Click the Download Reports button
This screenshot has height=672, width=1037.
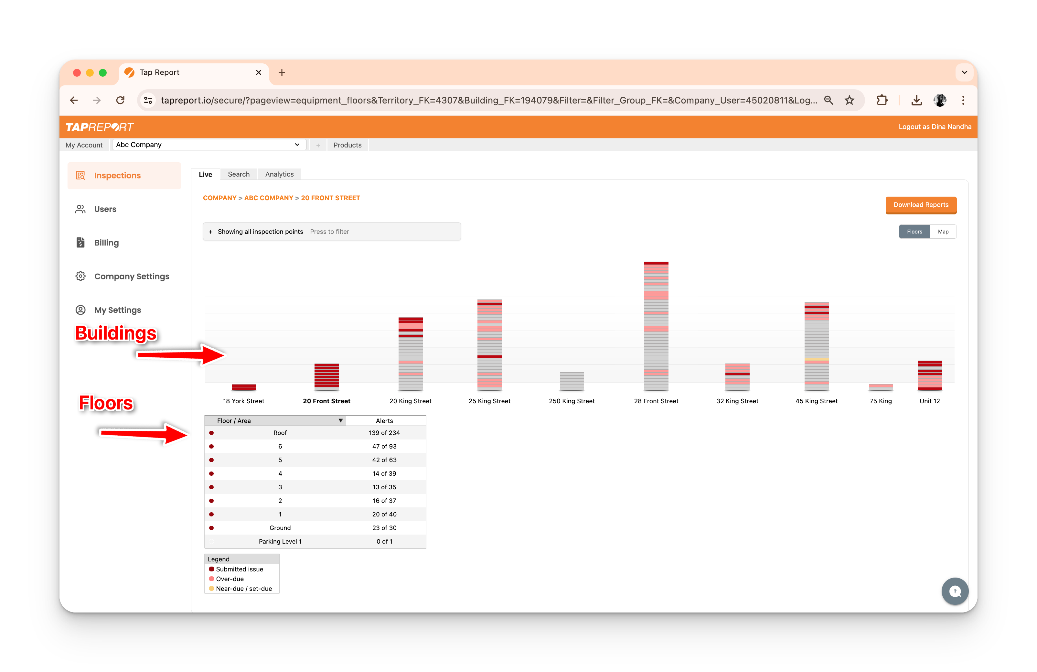point(921,205)
